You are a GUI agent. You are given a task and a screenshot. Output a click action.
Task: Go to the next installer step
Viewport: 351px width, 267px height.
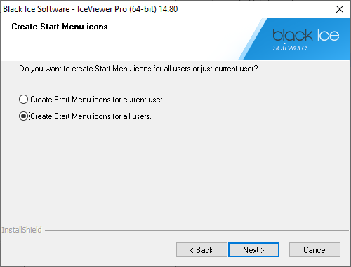[253, 250]
